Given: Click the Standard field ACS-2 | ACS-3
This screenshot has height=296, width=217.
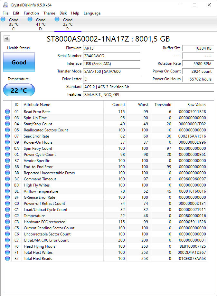Looking at the screenshot, I should click(x=148, y=87).
